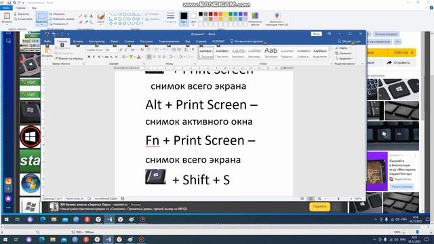The width and height of the screenshot is (434, 244).
Task: Click the Найти button in Word ribbon
Action: click(342, 48)
